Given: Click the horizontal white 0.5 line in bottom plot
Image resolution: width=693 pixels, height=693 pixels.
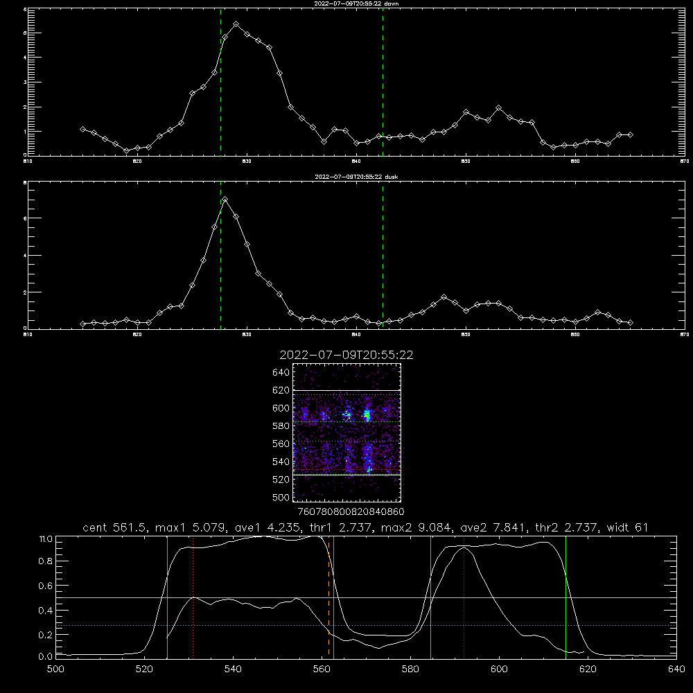Looking at the screenshot, I should 366,597.
